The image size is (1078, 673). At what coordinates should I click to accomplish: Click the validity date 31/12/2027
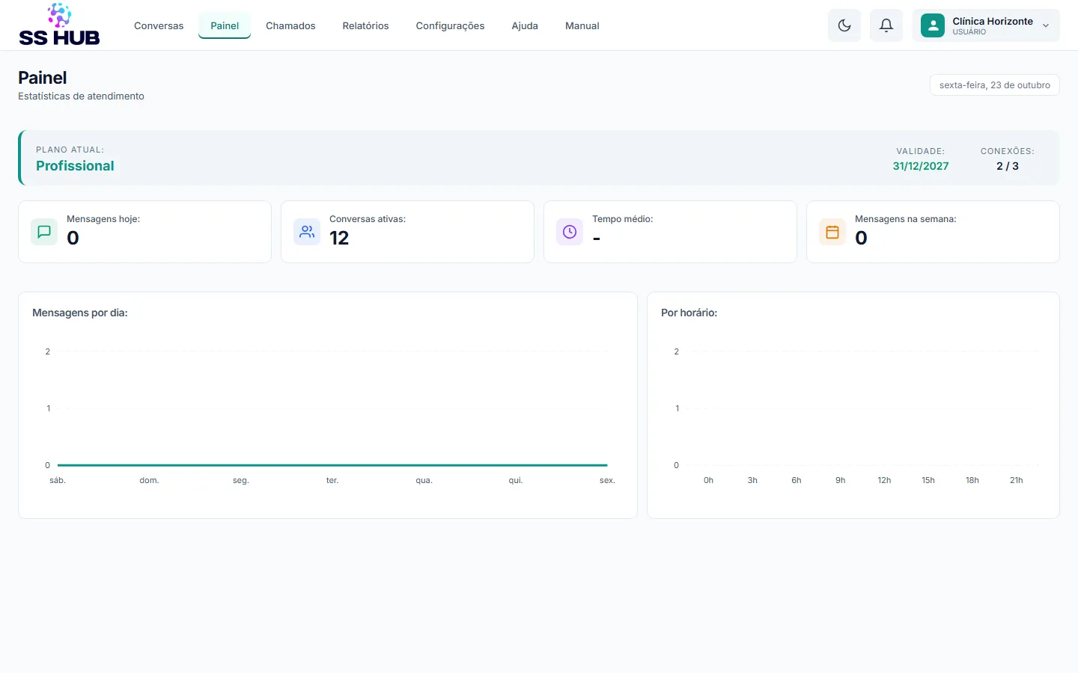pyautogui.click(x=920, y=166)
